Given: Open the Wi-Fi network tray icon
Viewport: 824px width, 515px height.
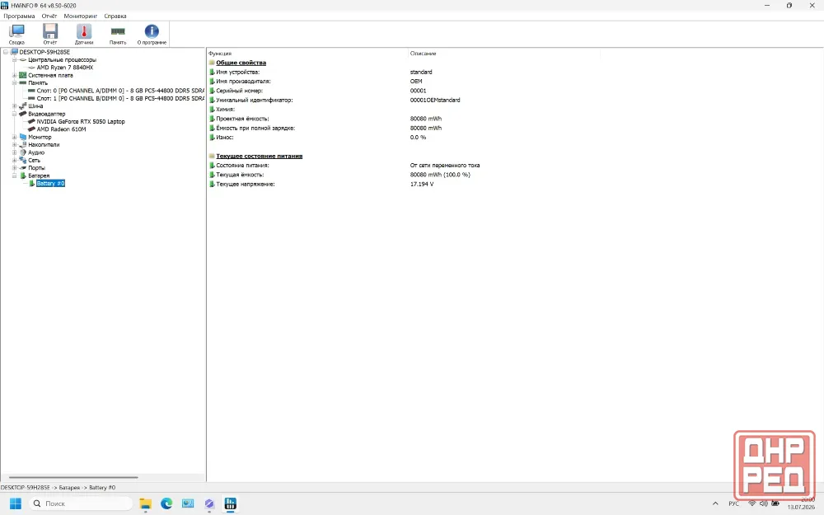Looking at the screenshot, I should [x=752, y=503].
